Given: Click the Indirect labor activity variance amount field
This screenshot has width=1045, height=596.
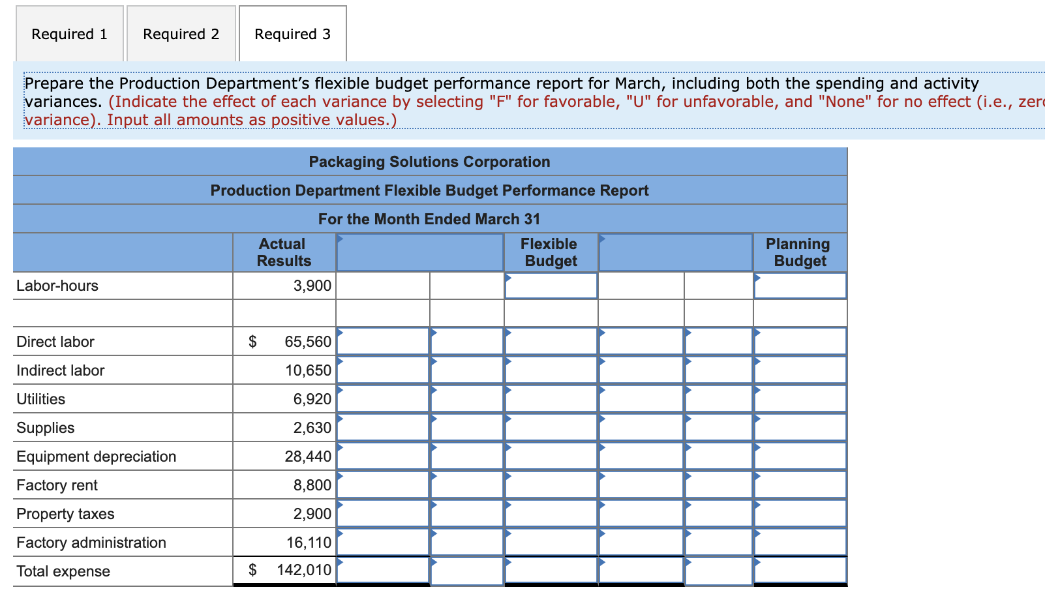Looking at the screenshot, I should 641,370.
